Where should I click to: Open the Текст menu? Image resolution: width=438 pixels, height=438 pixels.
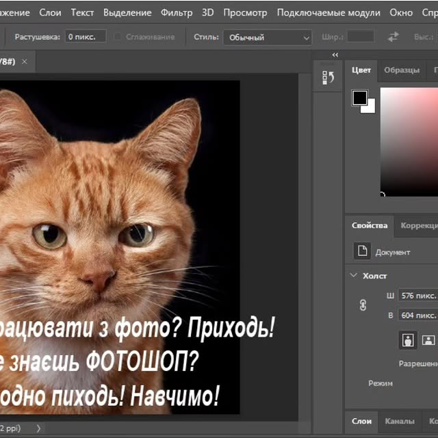pyautogui.click(x=82, y=12)
